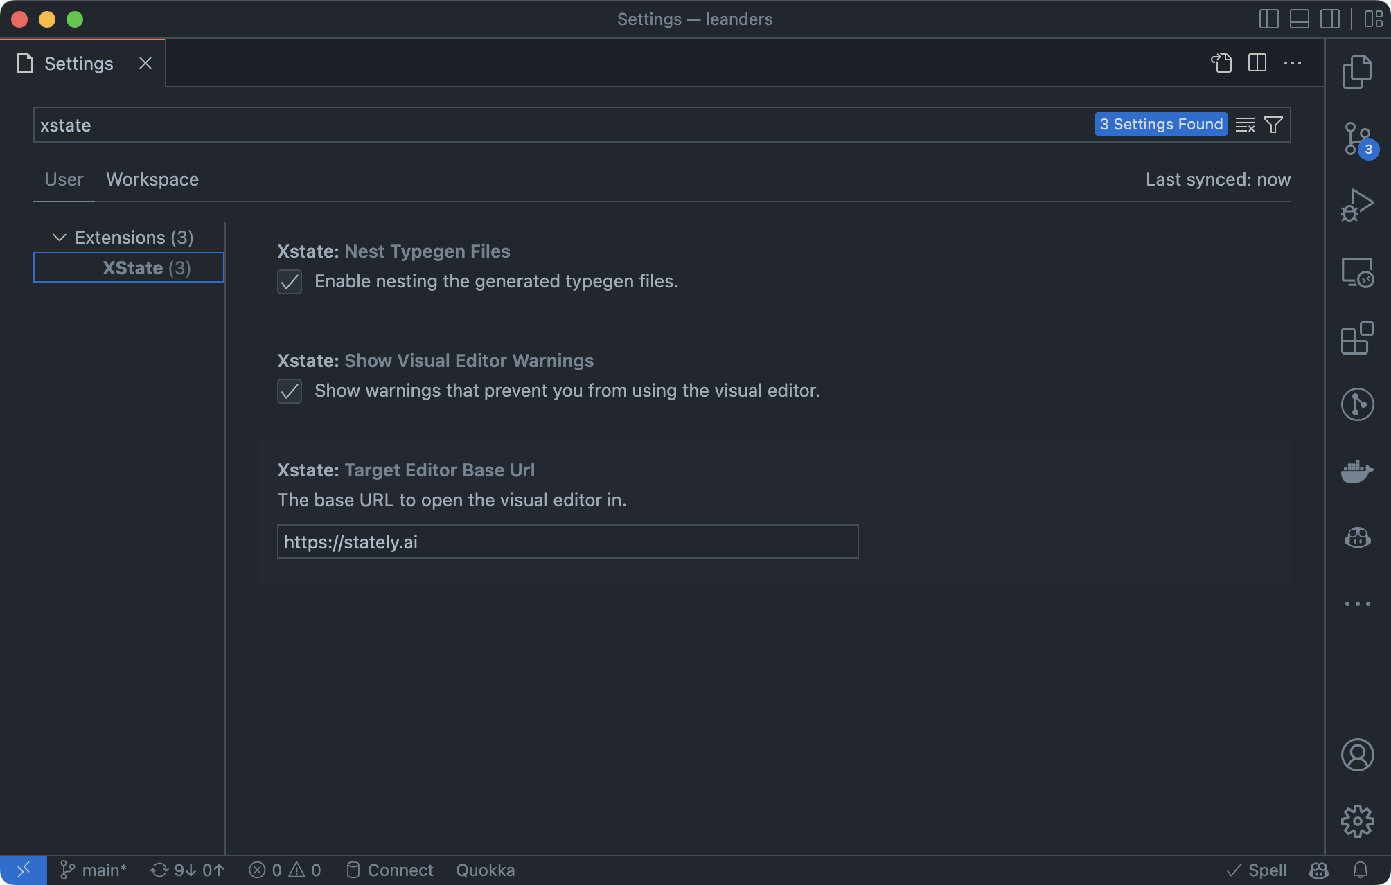This screenshot has height=885, width=1391.
Task: Open the Remote Explorer view
Action: pyautogui.click(x=1358, y=272)
